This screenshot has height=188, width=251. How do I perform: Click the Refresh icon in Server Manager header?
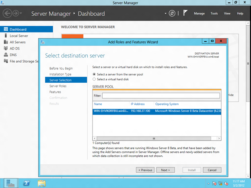[173, 13]
